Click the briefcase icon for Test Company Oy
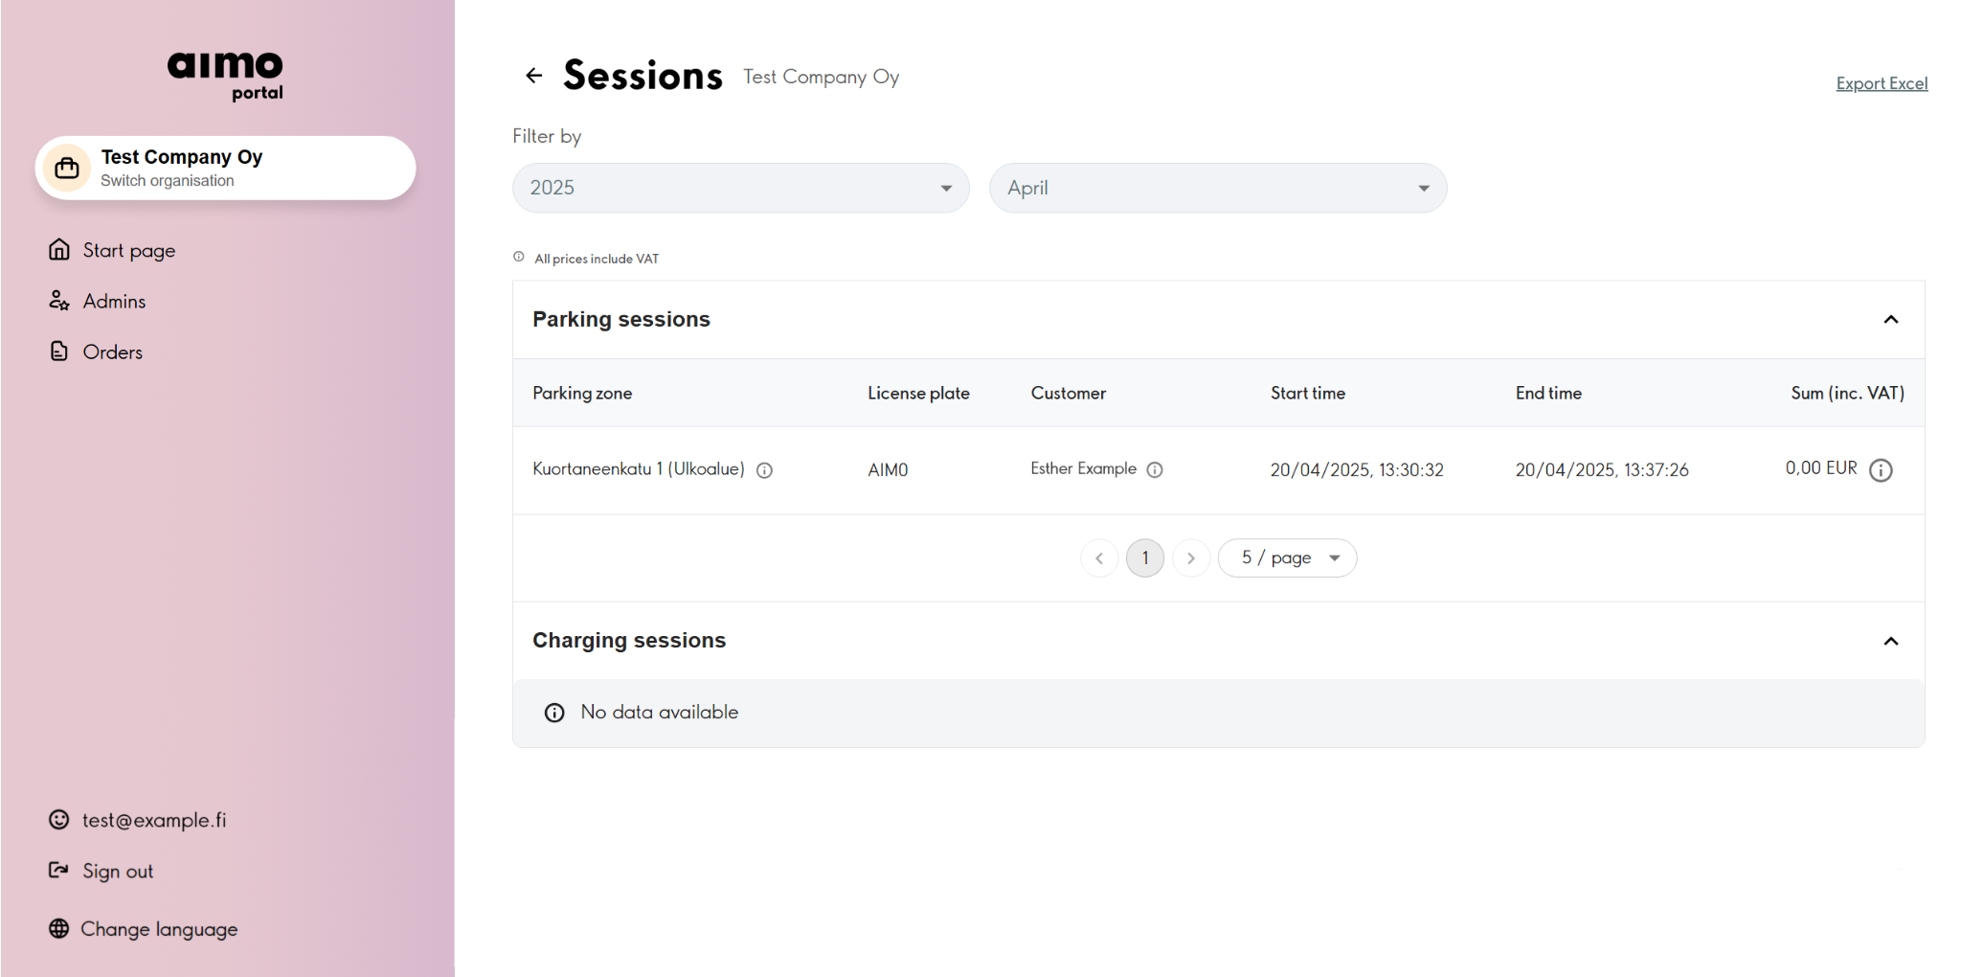This screenshot has width=1961, height=977. (67, 168)
